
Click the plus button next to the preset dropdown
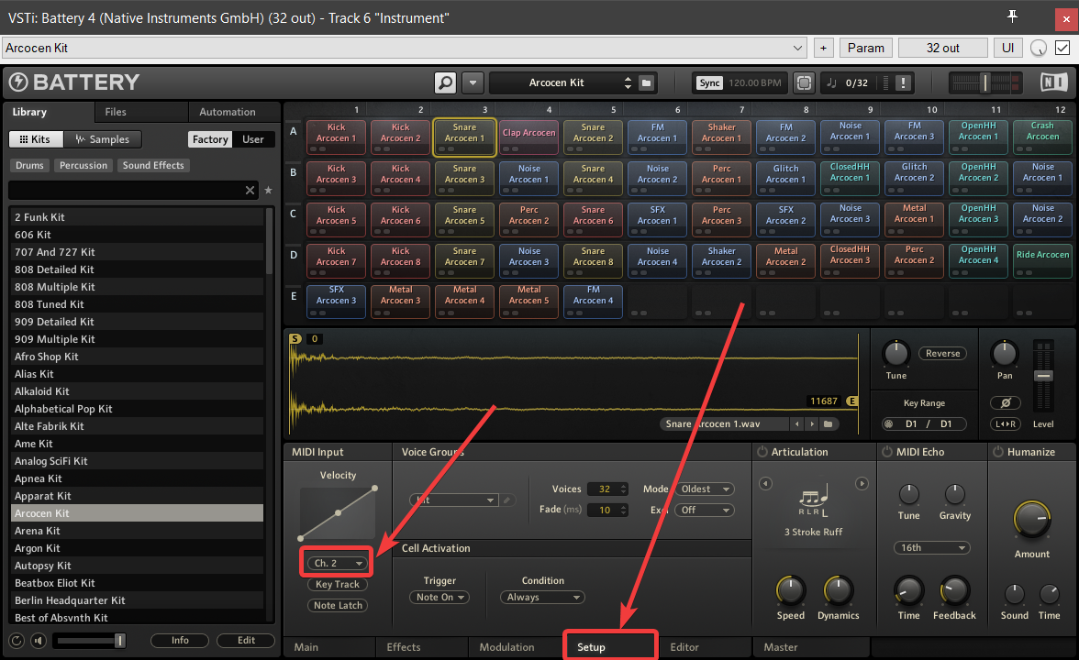[823, 48]
